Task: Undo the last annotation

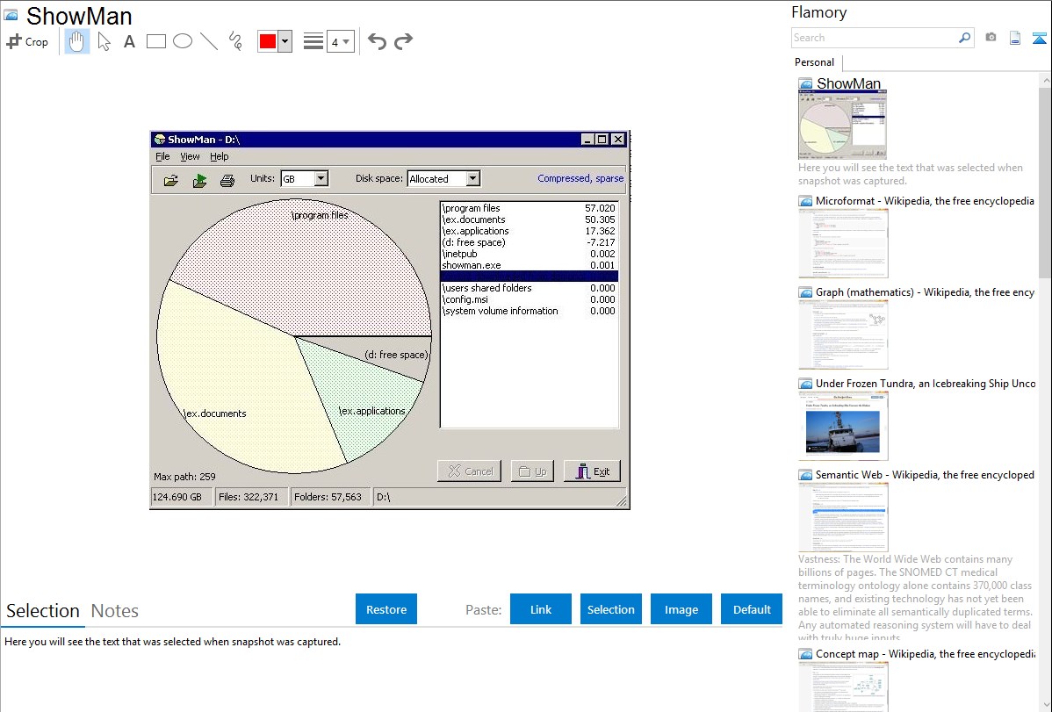Action: click(377, 41)
